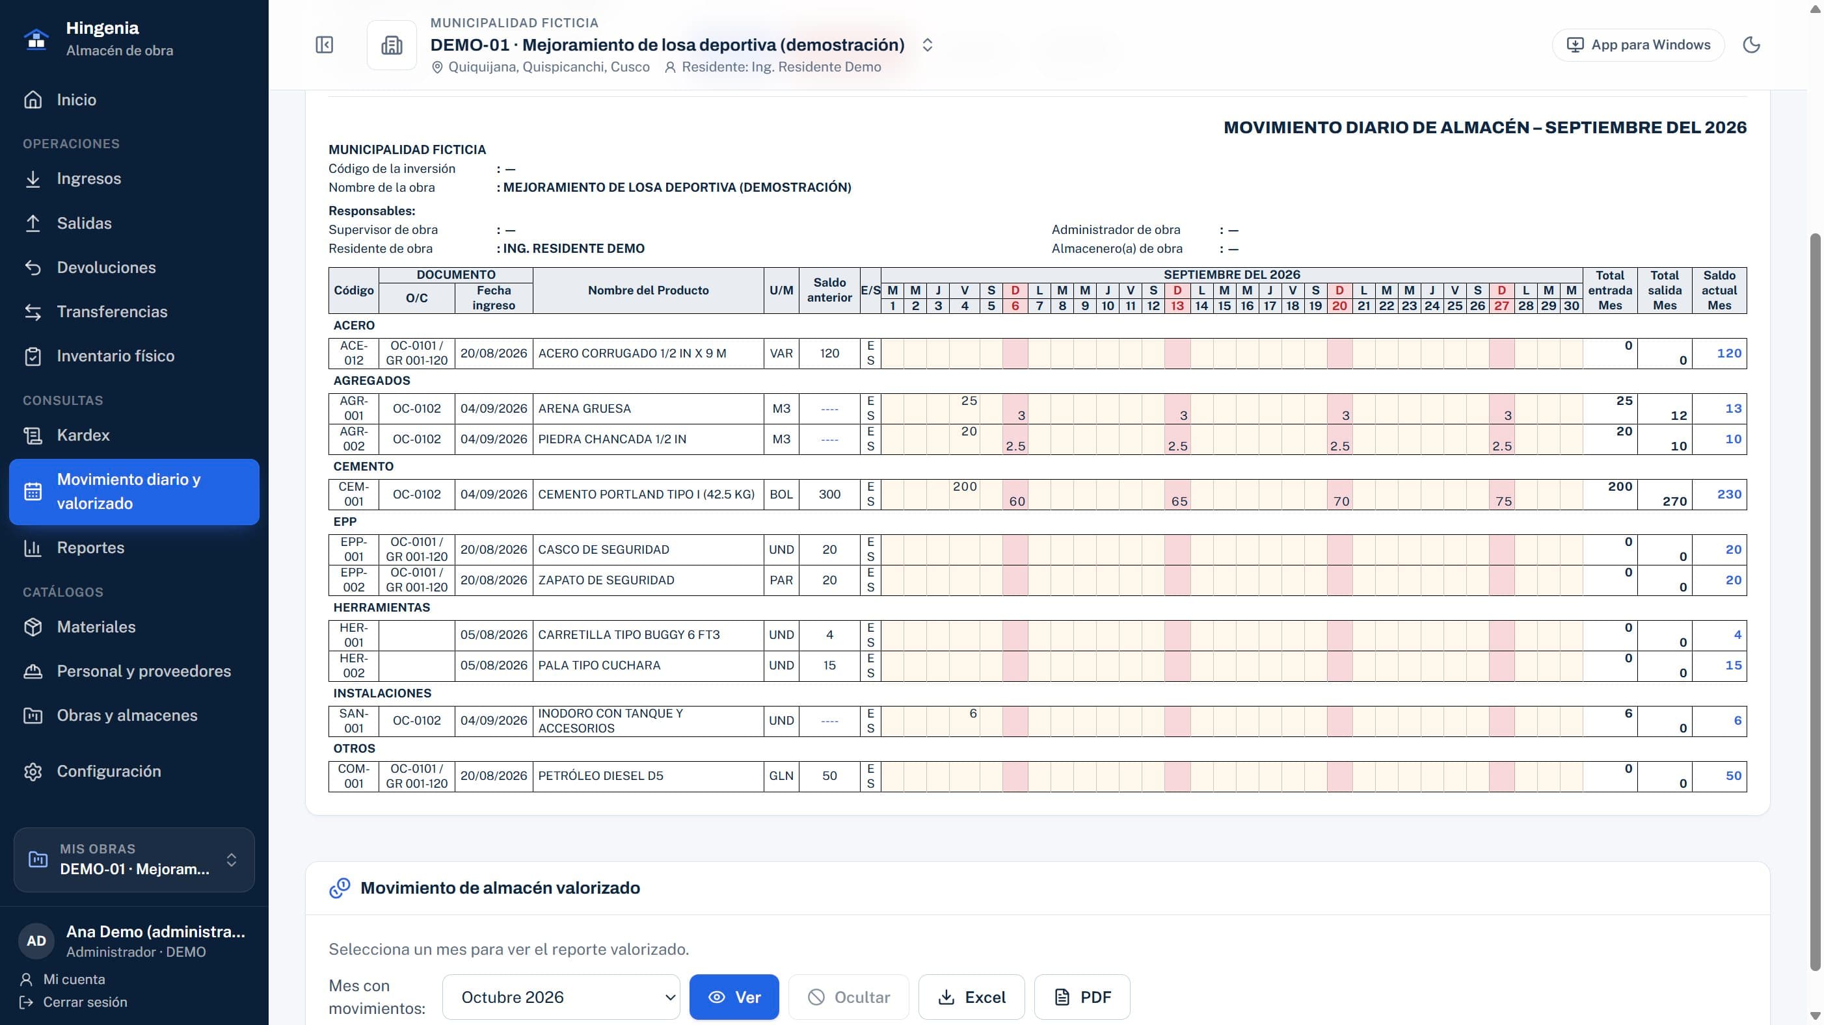1824x1025 pixels.
Task: Collapse the sidebar with the panel icon
Action: [325, 45]
